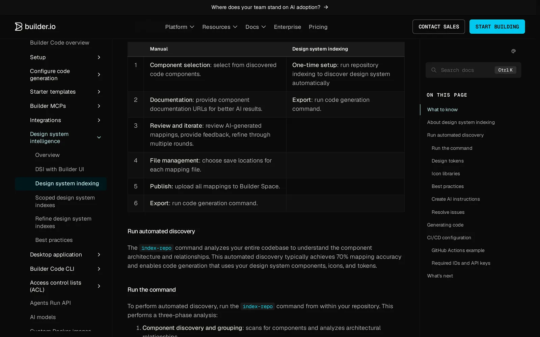
Task: Click the Start Building button
Action: pyautogui.click(x=497, y=27)
